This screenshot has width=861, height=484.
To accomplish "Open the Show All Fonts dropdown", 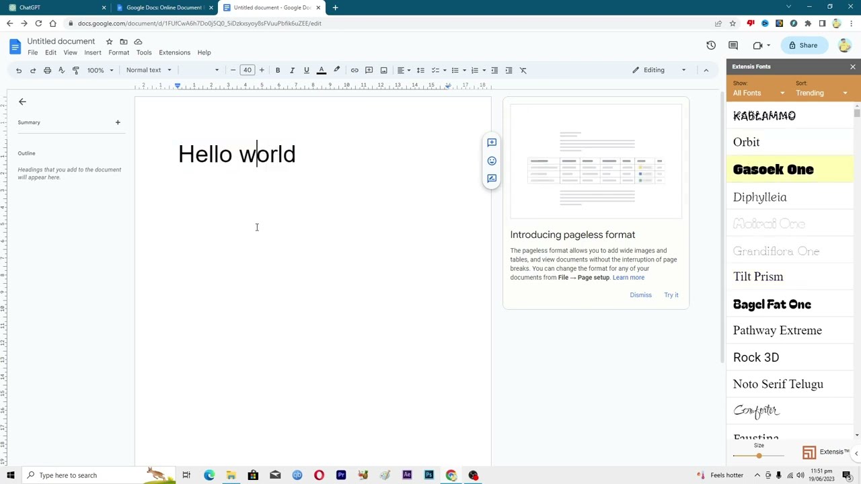I will click(759, 93).
